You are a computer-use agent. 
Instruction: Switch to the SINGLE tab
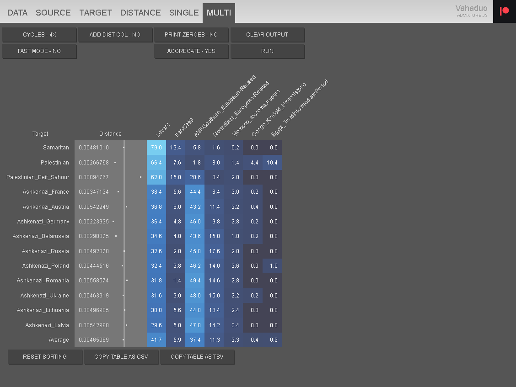click(184, 13)
